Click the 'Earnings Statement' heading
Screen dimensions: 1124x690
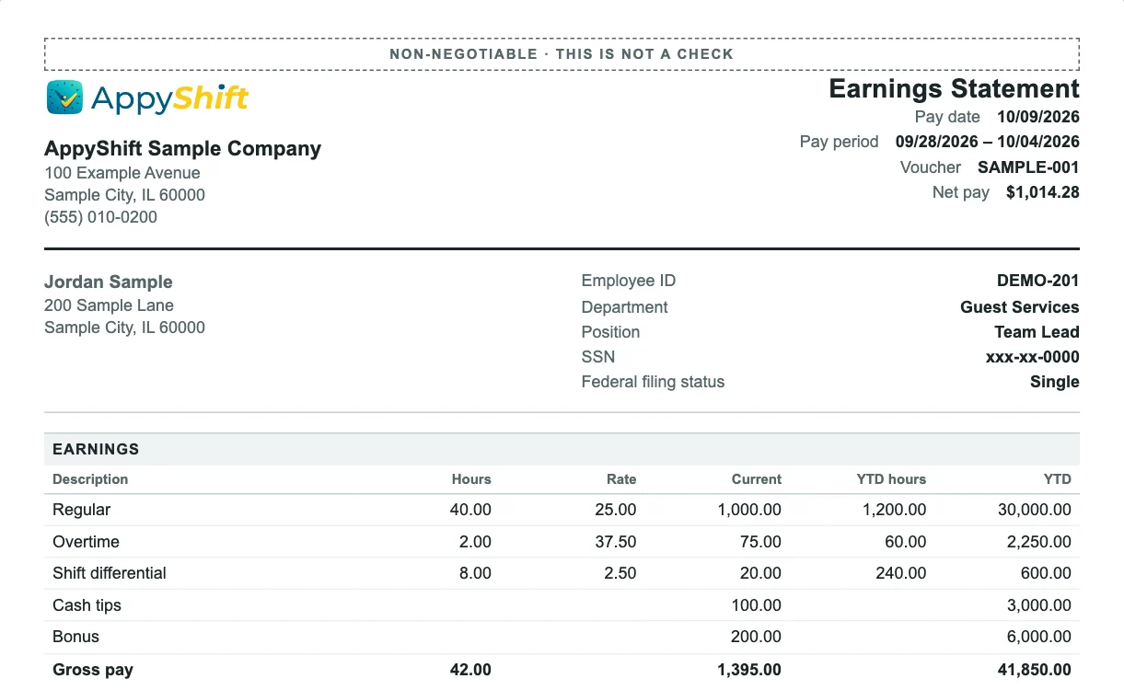[954, 89]
